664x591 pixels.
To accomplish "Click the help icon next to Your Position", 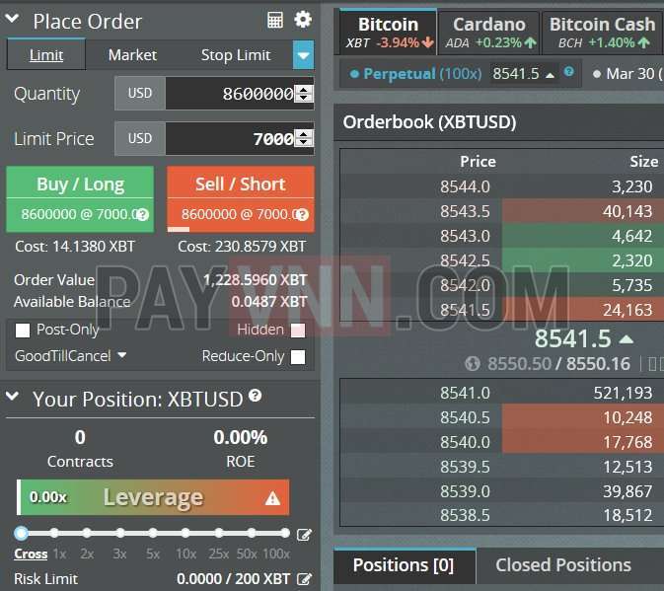I will pyautogui.click(x=256, y=396).
